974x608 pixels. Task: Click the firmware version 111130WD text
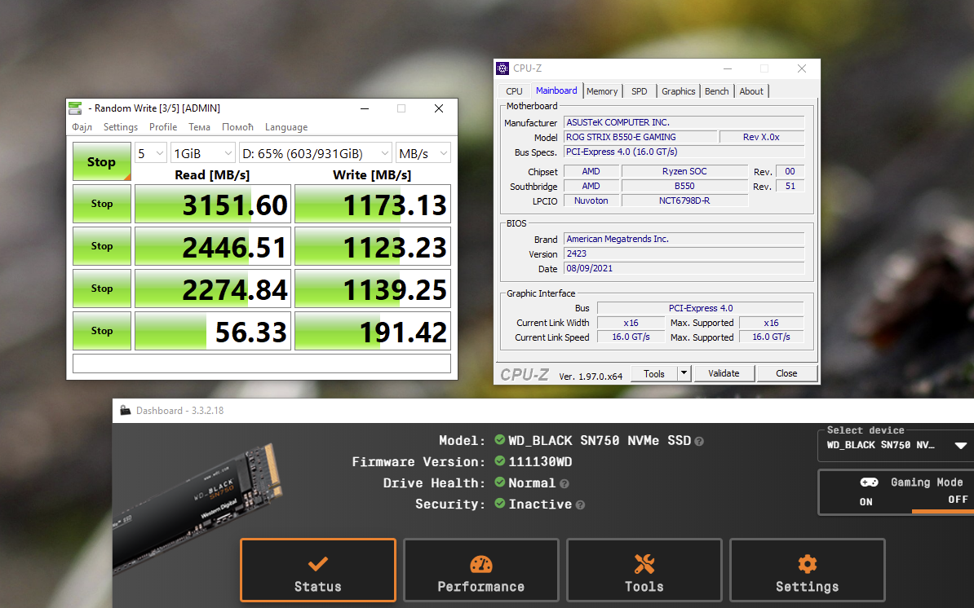pyautogui.click(x=540, y=461)
